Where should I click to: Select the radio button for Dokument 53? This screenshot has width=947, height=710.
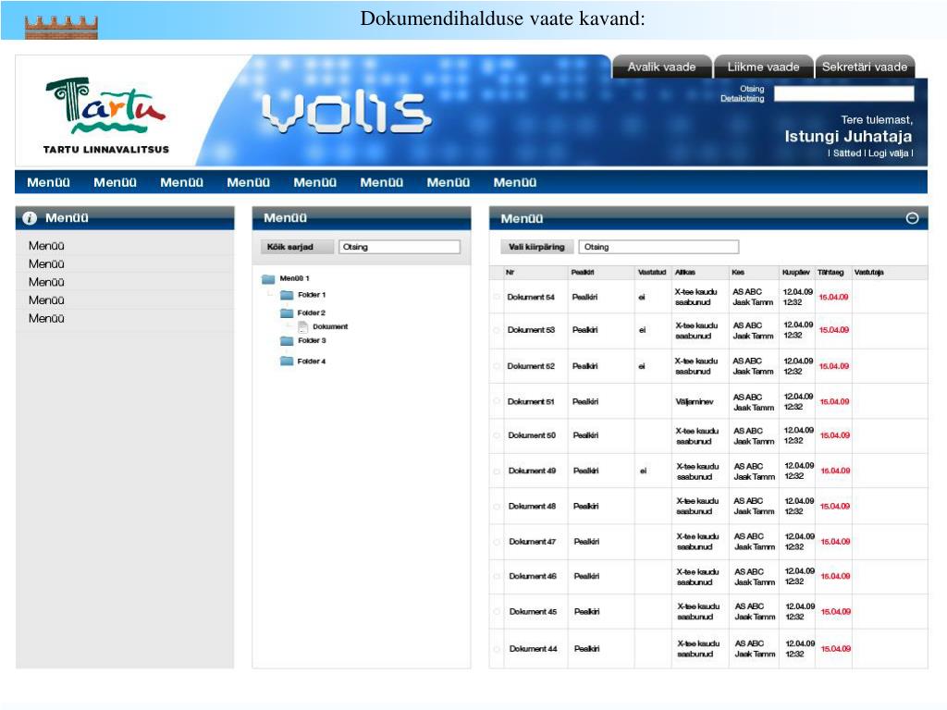pyautogui.click(x=497, y=330)
